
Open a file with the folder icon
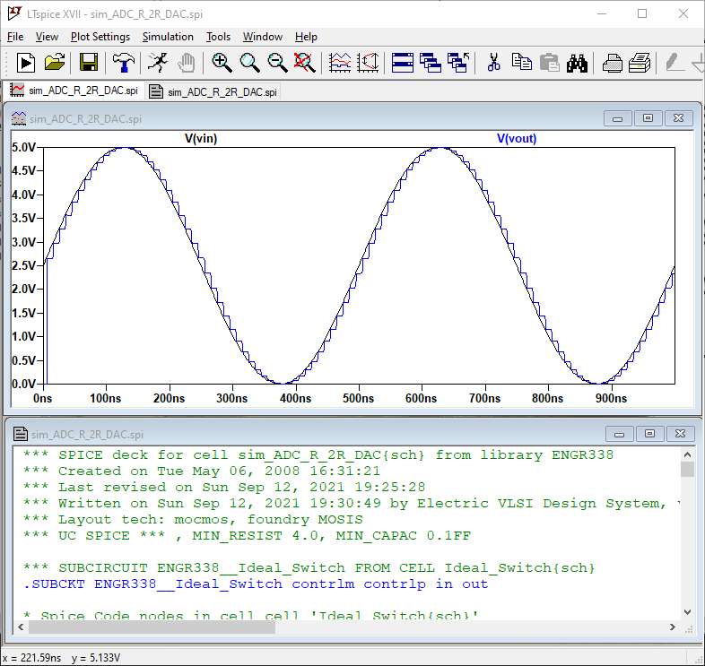pyautogui.click(x=55, y=63)
